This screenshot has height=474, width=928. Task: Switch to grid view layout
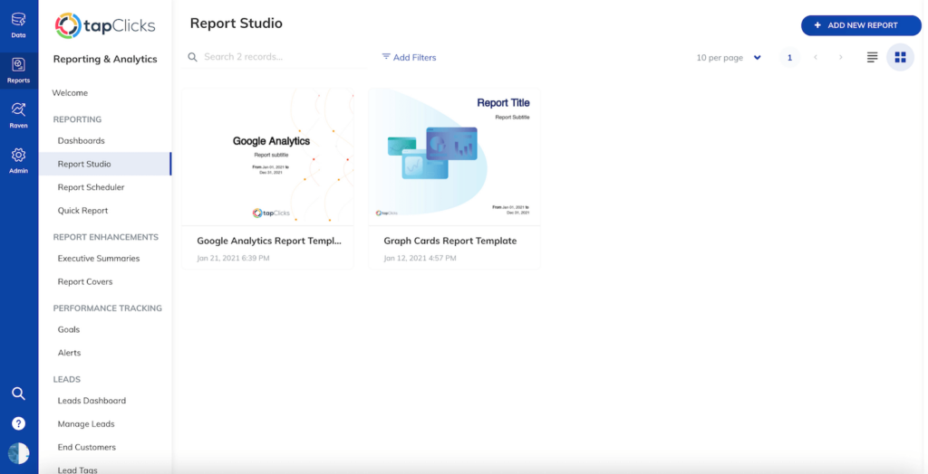click(x=900, y=57)
